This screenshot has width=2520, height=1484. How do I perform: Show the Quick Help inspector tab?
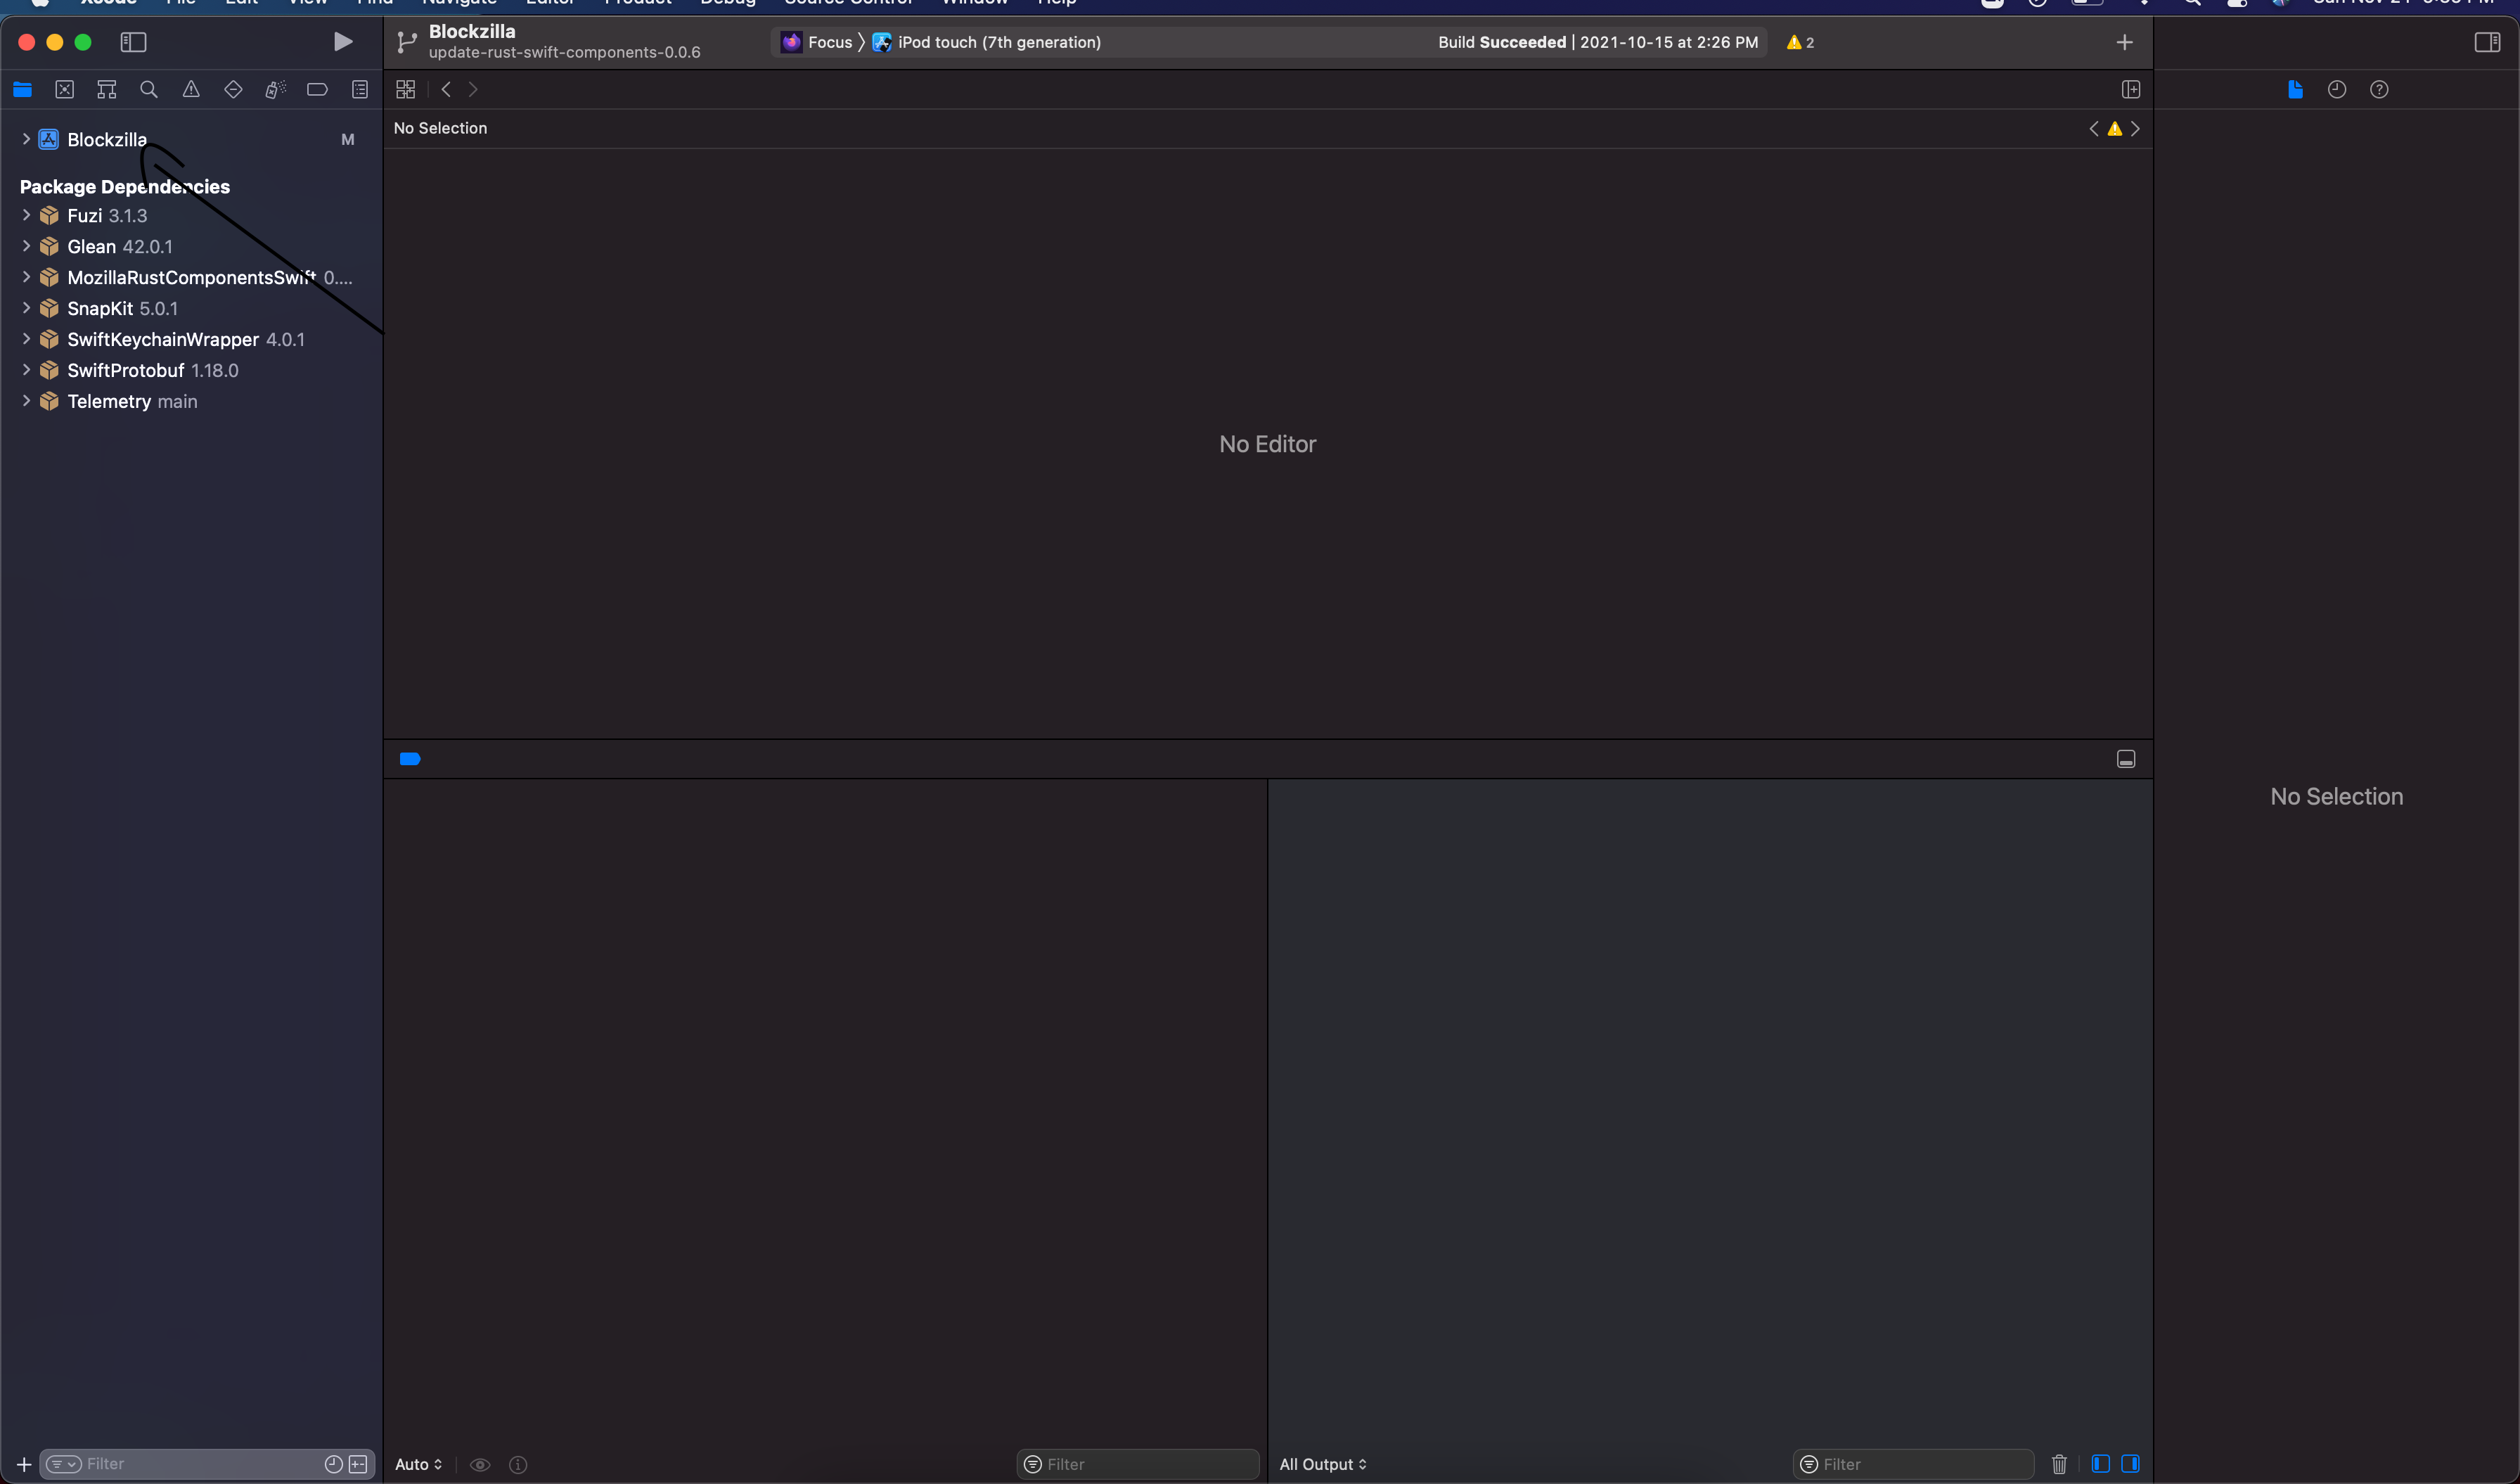click(2379, 90)
